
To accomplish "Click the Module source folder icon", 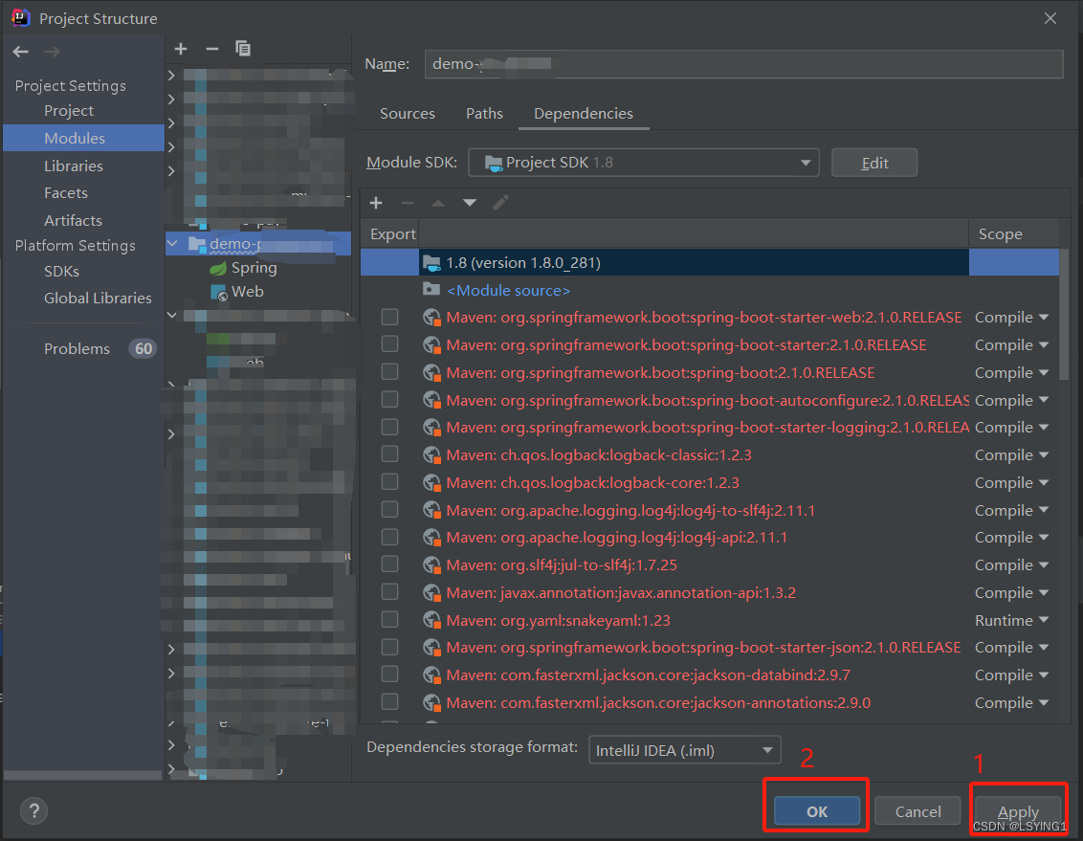I will (431, 290).
